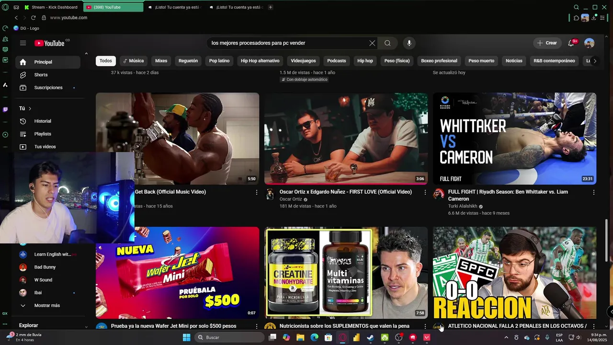Open Playlists in the sidebar
613x345 pixels.
(47, 134)
